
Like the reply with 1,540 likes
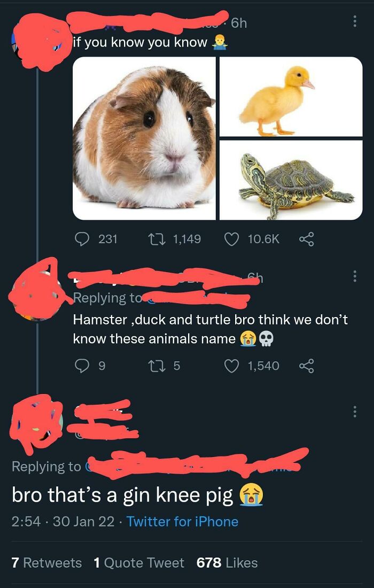point(231,366)
